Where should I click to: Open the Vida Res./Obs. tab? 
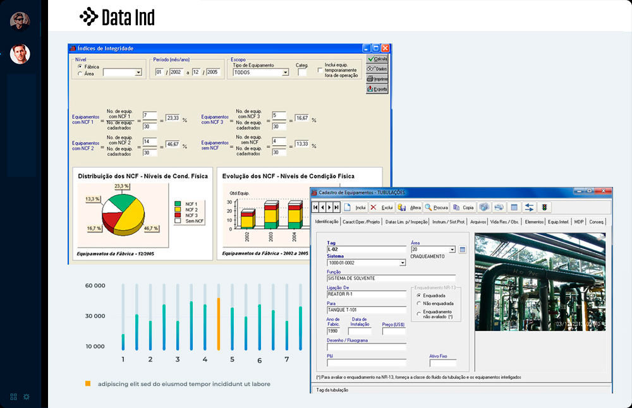point(504,222)
